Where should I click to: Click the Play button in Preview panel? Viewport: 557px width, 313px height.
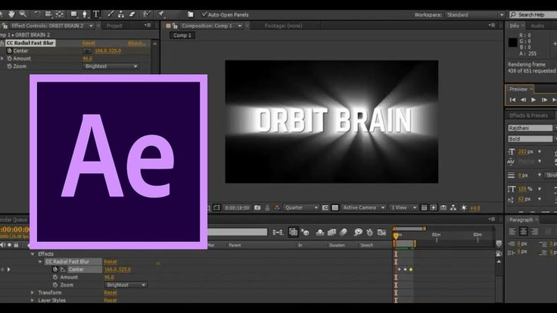point(534,100)
